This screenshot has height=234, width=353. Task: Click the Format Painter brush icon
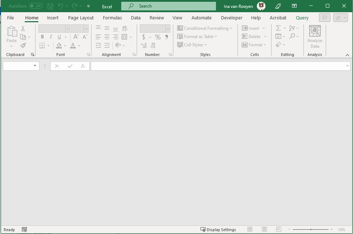23,45
